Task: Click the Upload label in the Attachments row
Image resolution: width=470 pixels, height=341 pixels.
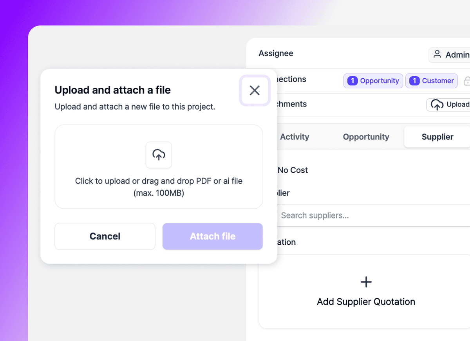Action: (x=457, y=105)
